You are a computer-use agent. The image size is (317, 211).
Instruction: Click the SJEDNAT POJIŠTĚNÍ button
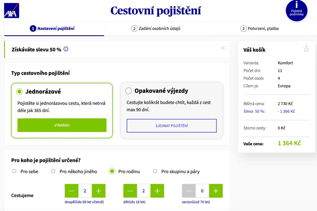pos(172,126)
